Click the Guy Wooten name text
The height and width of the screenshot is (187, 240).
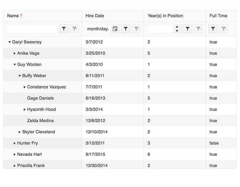[29, 64]
